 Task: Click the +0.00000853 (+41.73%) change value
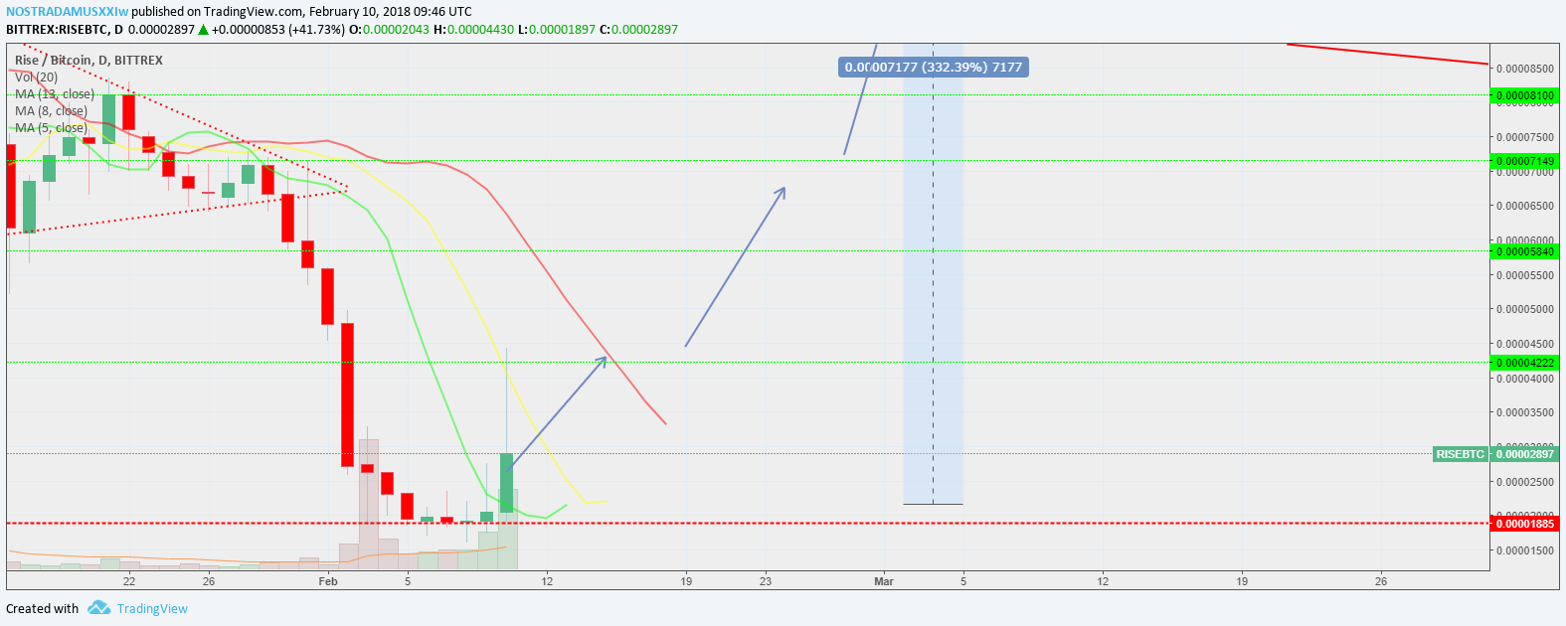[x=277, y=30]
